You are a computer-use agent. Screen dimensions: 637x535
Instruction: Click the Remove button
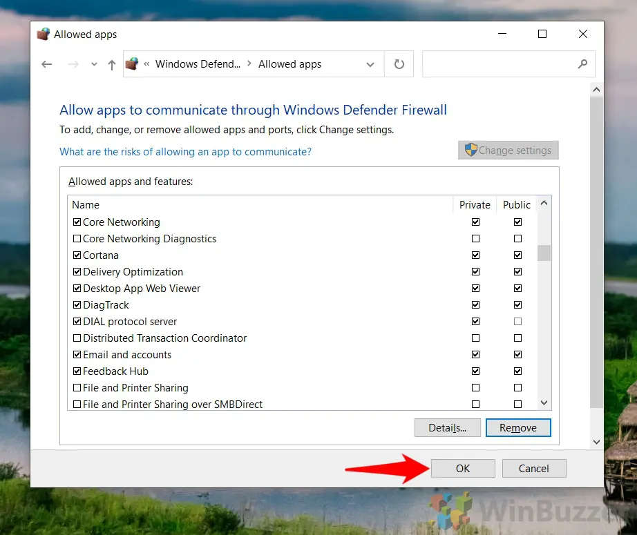(518, 428)
